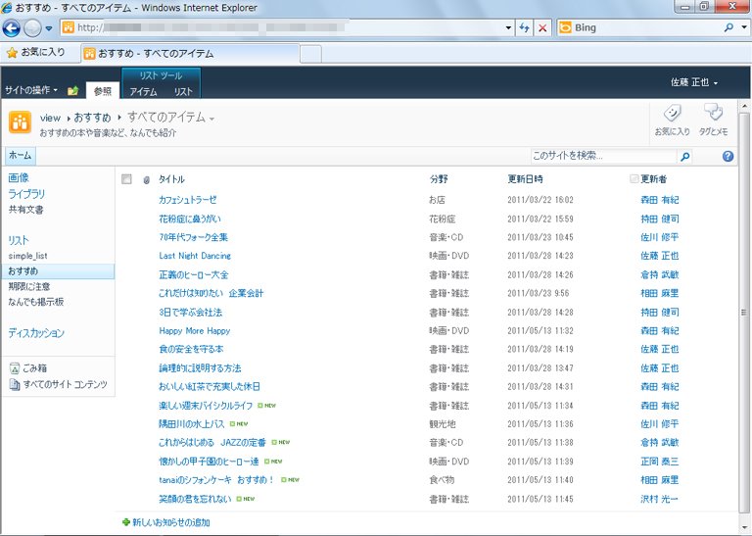
Task: Click the 2011/05/13 11:45 date cell
Action: [540, 499]
